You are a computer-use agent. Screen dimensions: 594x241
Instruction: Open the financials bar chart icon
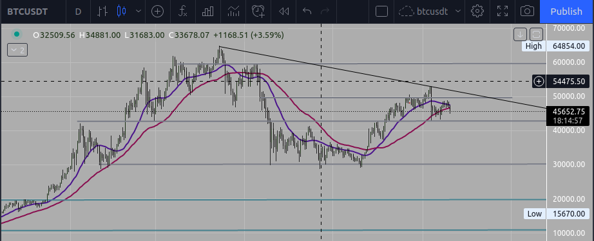click(x=207, y=12)
